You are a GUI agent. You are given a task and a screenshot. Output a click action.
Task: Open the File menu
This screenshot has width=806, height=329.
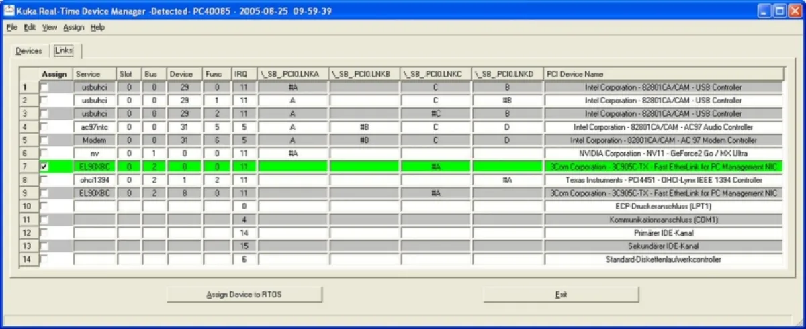coord(12,28)
